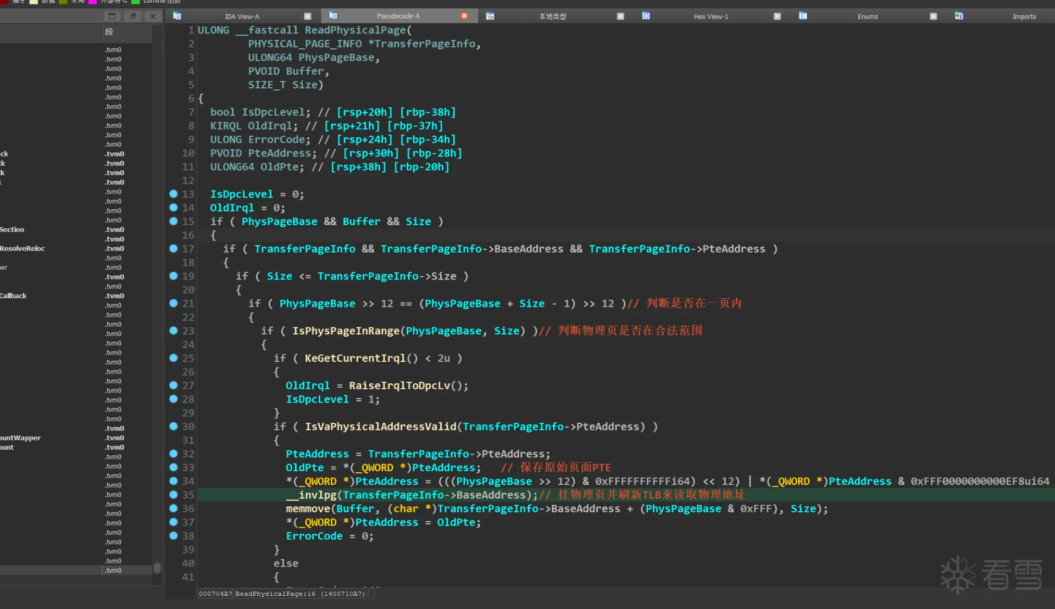Toggle breakpoint dot on line 13

[x=174, y=194]
